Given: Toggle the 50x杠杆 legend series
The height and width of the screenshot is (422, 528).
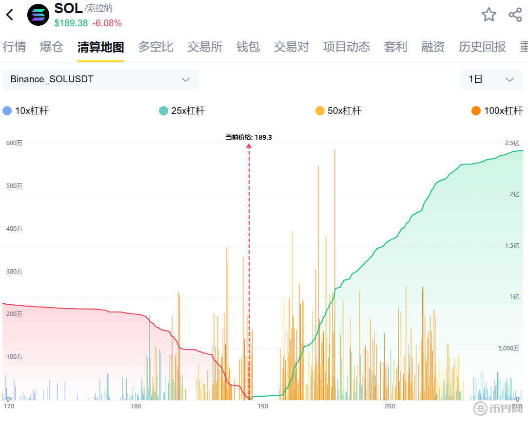Looking at the screenshot, I should point(338,110).
